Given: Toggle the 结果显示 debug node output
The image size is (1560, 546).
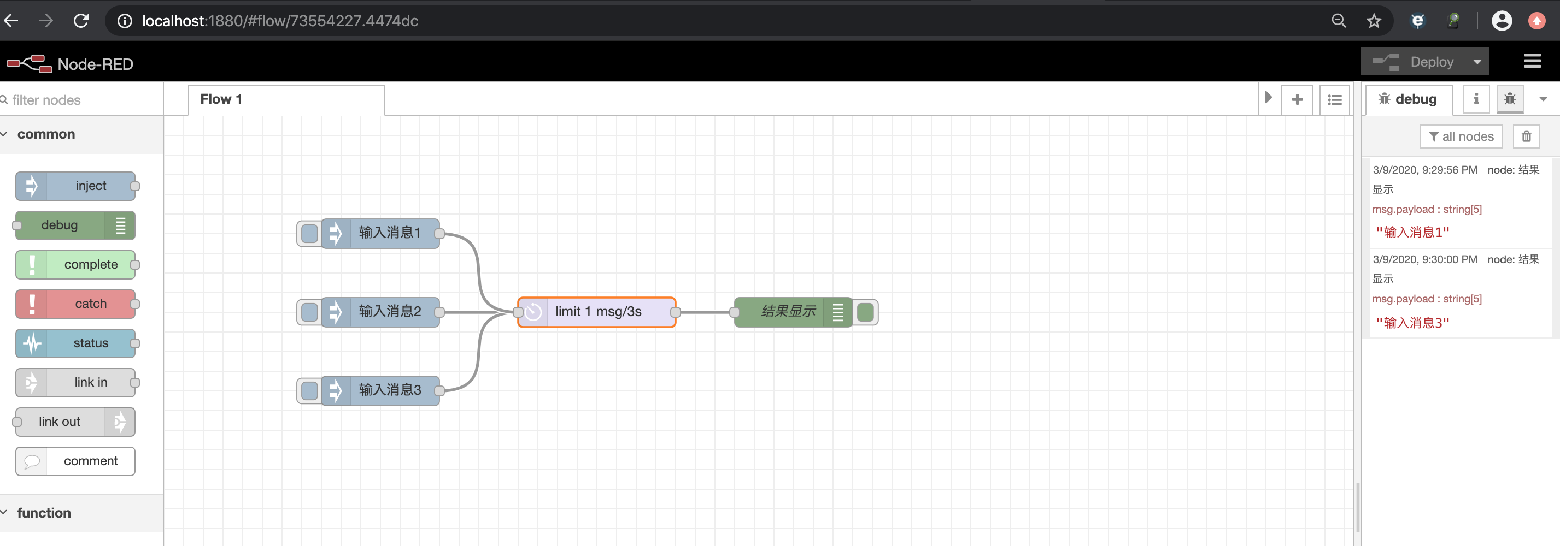Looking at the screenshot, I should (x=865, y=312).
